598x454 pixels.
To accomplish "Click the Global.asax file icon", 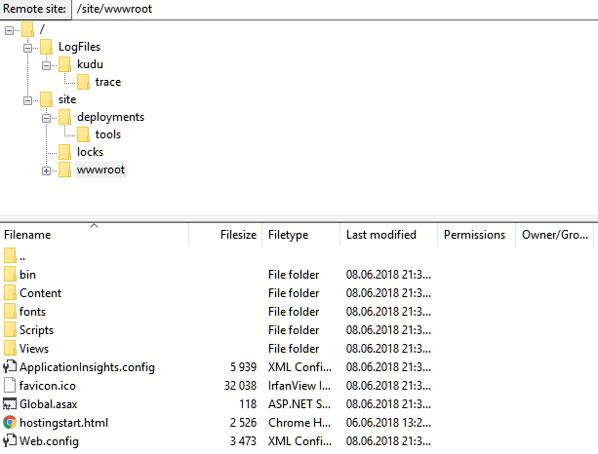I will [x=10, y=403].
